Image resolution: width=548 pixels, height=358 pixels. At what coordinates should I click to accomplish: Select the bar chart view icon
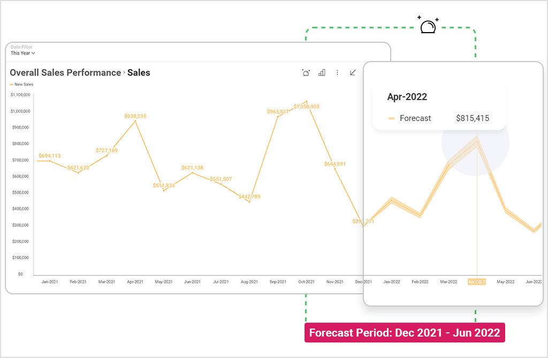tap(322, 72)
